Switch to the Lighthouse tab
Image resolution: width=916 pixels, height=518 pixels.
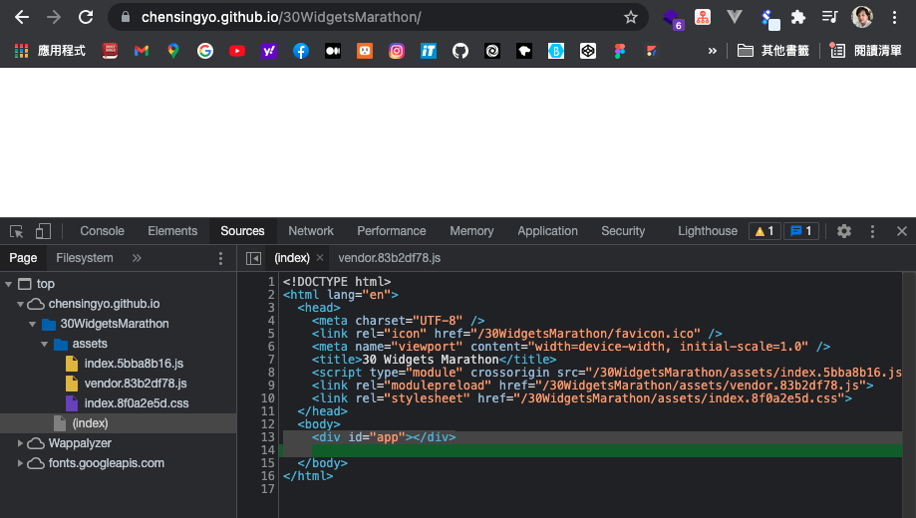coord(708,231)
